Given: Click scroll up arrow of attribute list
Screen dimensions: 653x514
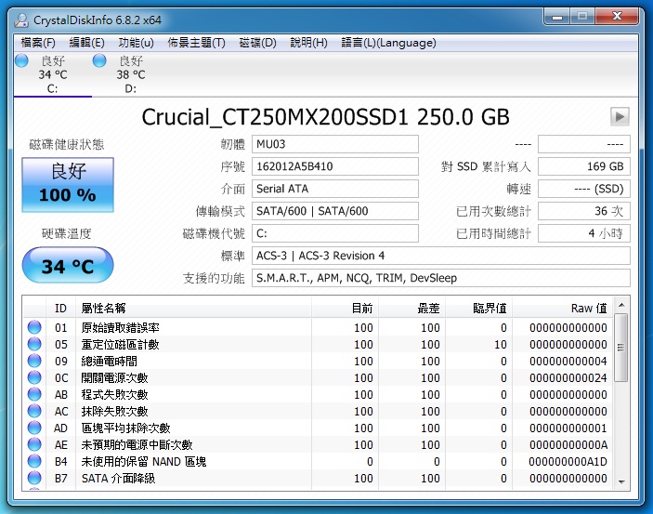Looking at the screenshot, I should (621, 305).
